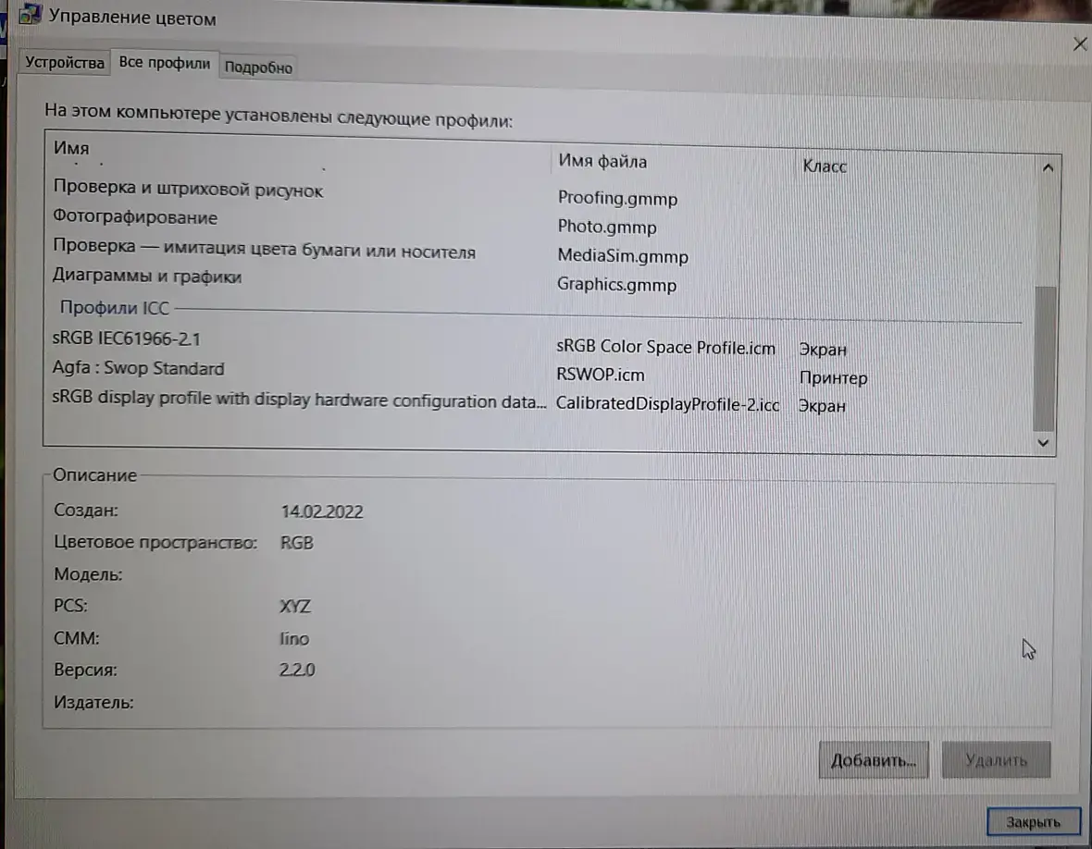Click the scroll down arrow of profile list
The image size is (1092, 849).
[1043, 443]
